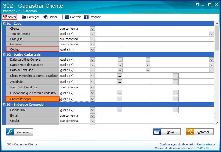The width and height of the screenshot is (221, 152).
Task: Click first lookup button for Cidade IBGE
Action: coord(120,110)
